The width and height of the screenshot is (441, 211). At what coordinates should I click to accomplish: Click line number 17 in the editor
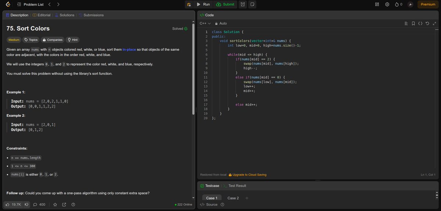[x=206, y=105]
